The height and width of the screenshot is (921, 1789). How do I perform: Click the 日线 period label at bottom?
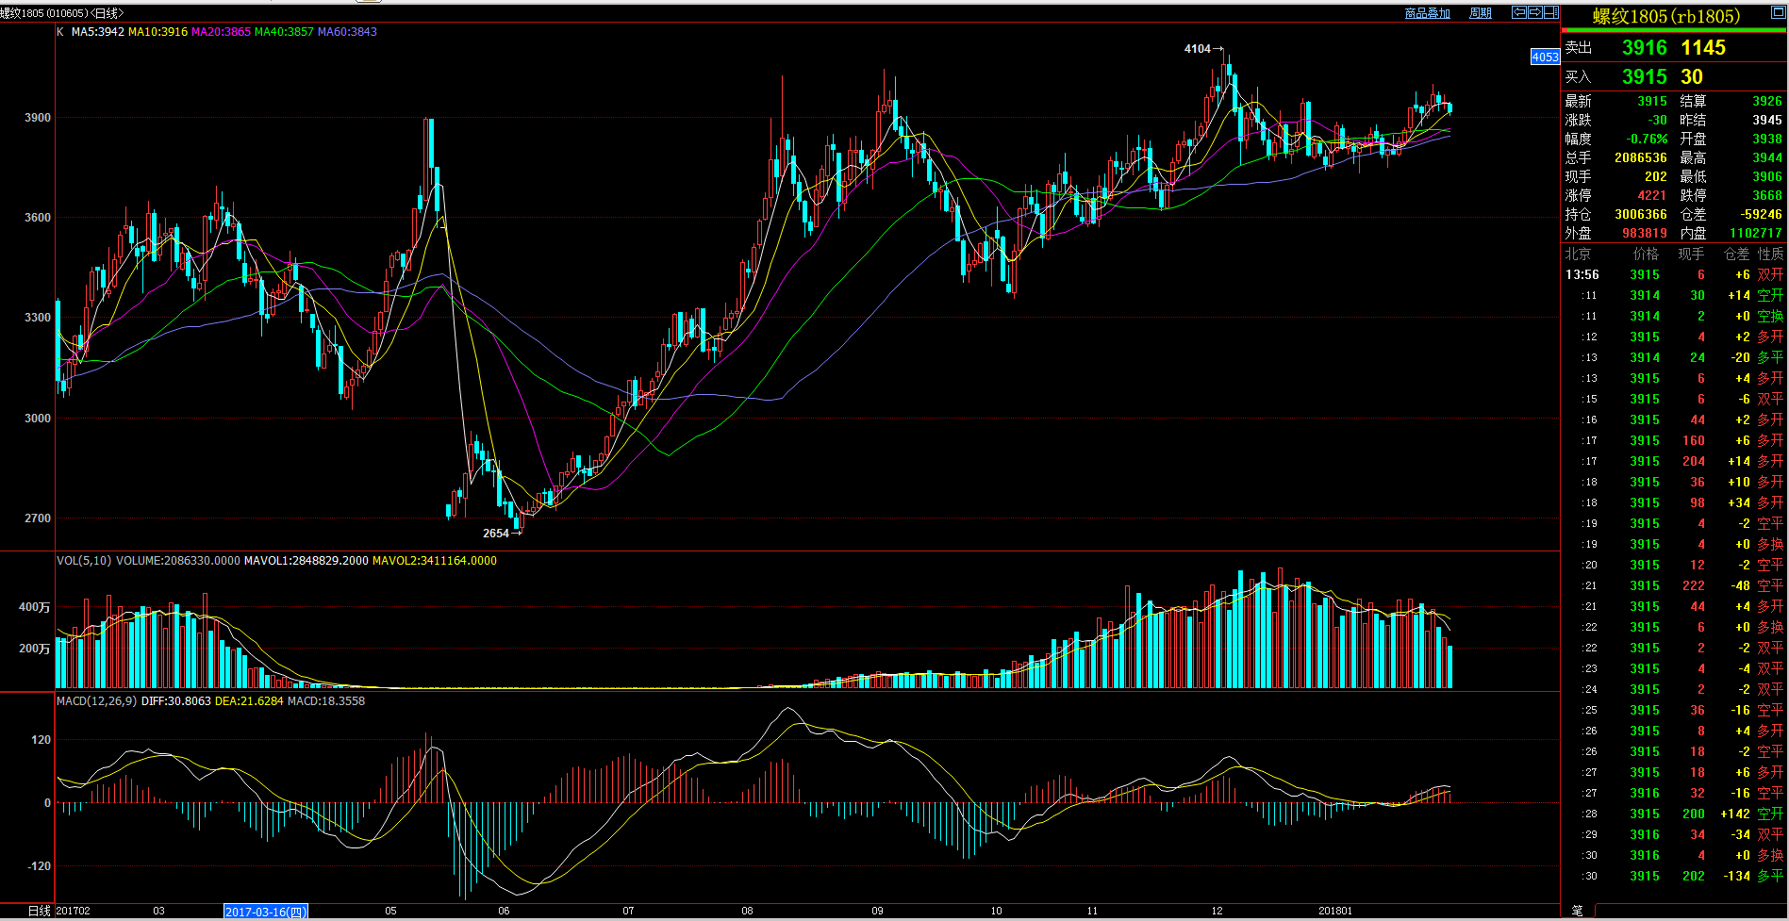click(x=39, y=911)
